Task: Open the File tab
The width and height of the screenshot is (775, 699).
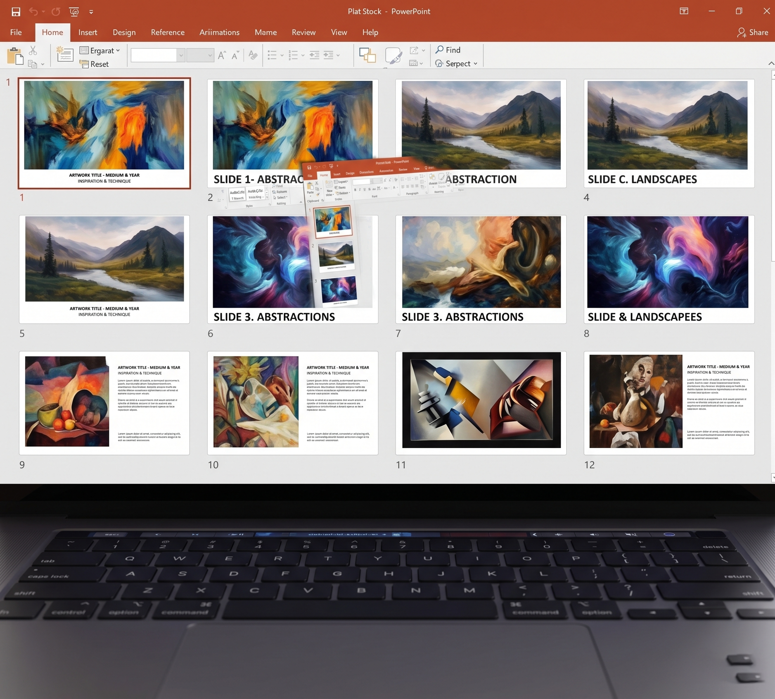Action: (x=16, y=32)
